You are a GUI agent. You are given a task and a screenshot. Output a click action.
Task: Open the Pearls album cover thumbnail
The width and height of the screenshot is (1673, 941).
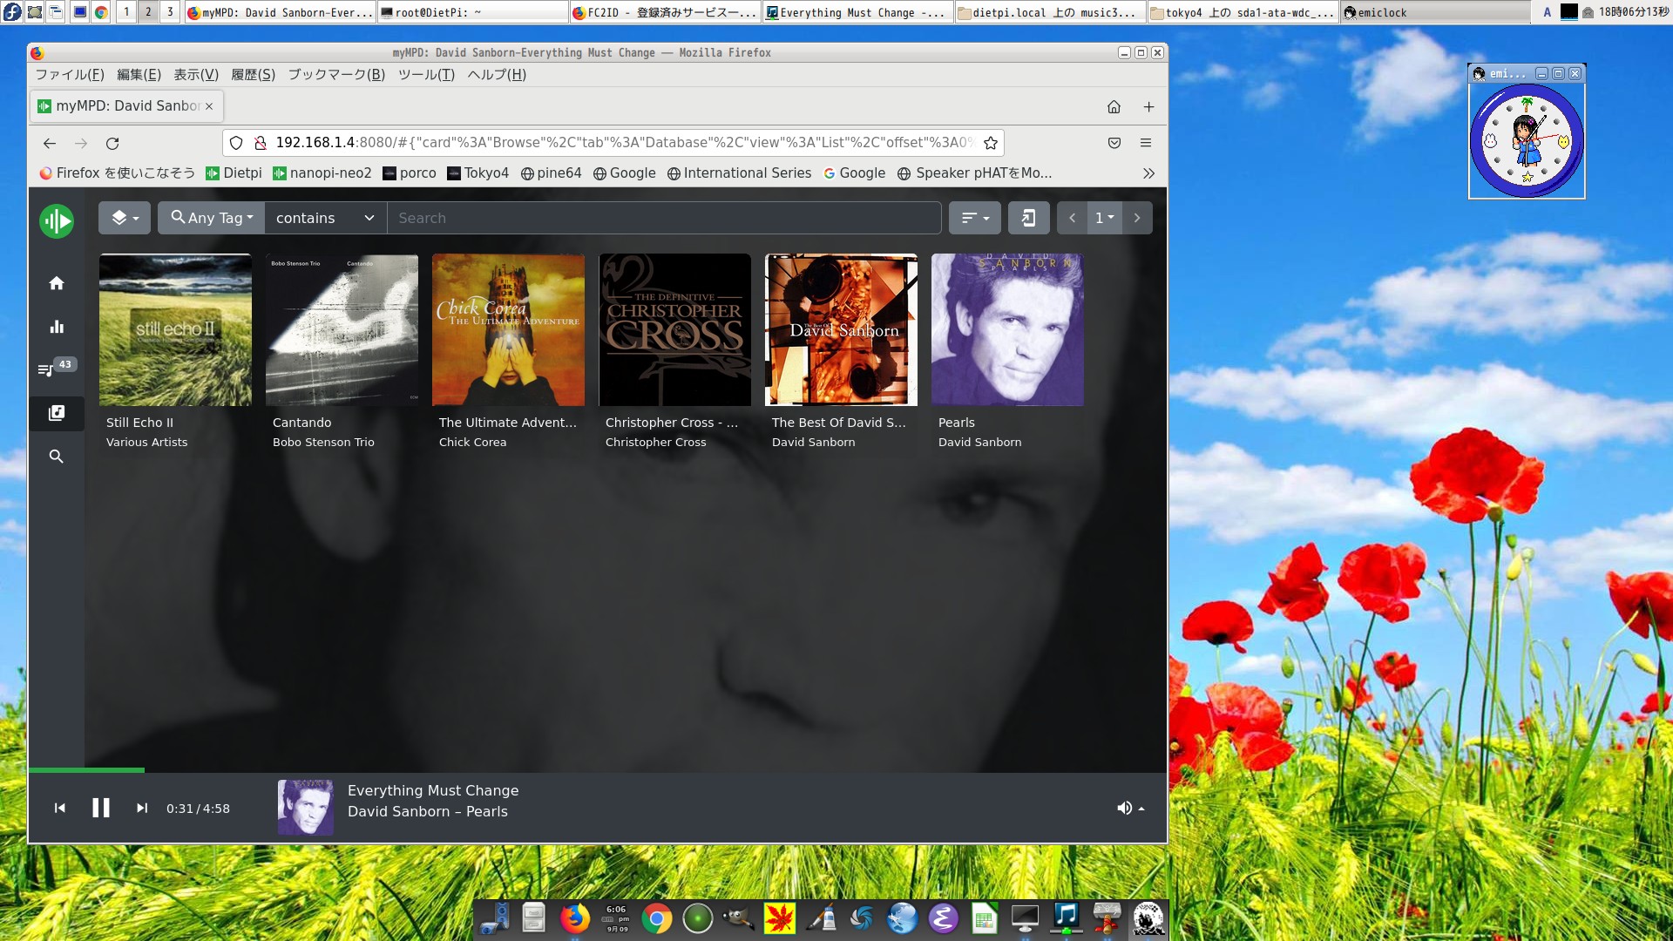1007,330
